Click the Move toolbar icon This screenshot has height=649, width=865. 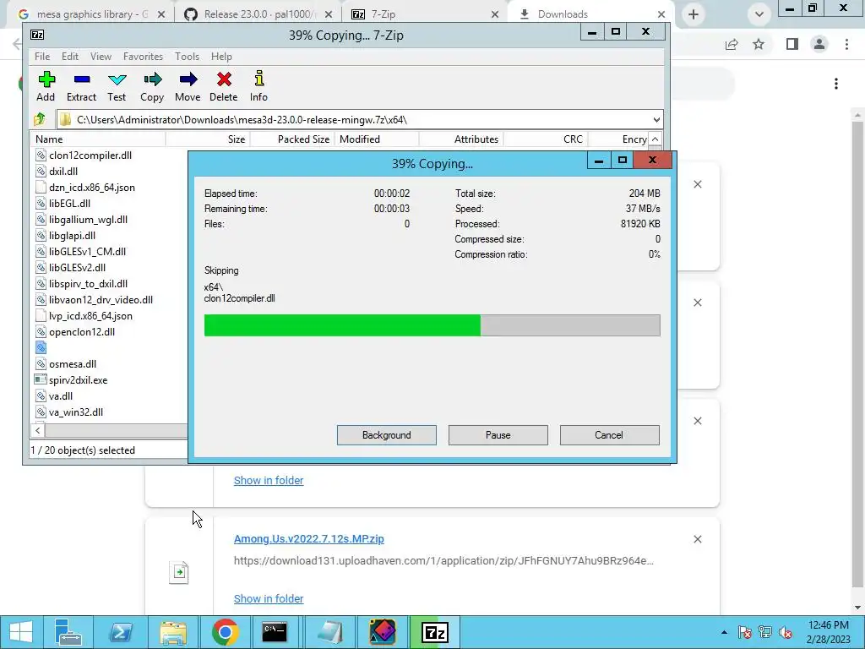tap(188, 86)
